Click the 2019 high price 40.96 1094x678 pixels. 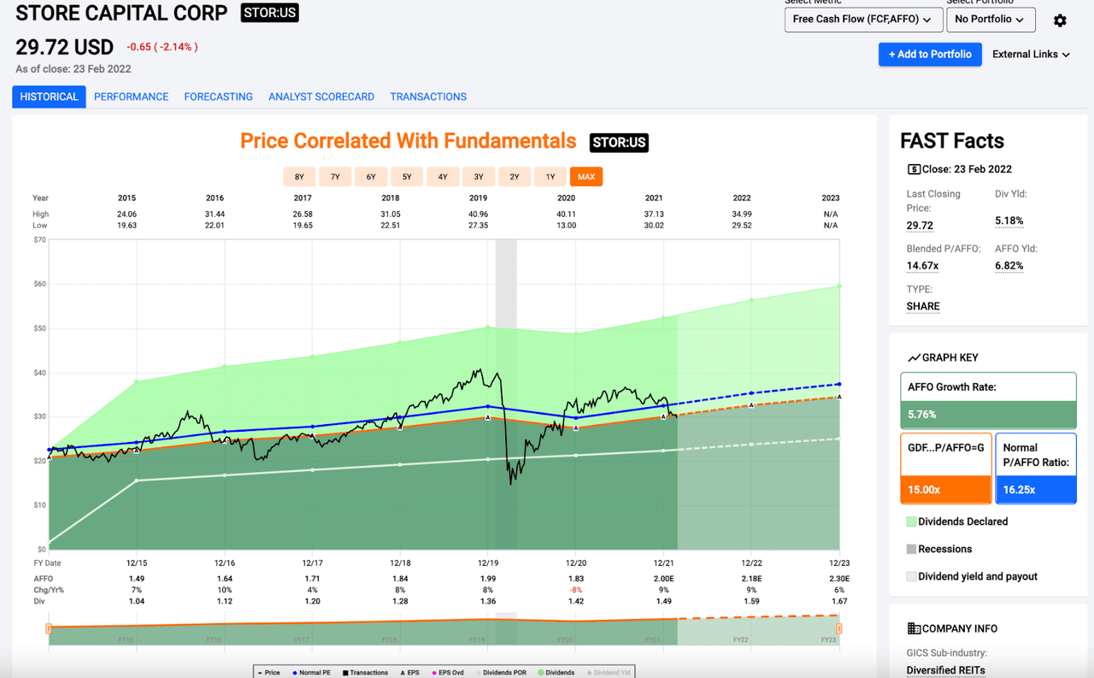[479, 215]
